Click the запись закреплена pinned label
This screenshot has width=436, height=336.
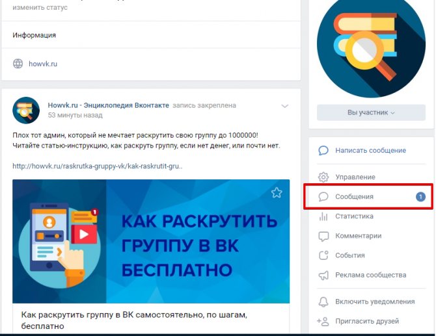pyautogui.click(x=204, y=105)
